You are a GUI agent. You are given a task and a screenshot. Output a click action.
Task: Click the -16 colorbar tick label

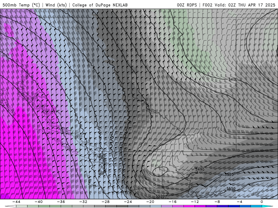(172, 202)
